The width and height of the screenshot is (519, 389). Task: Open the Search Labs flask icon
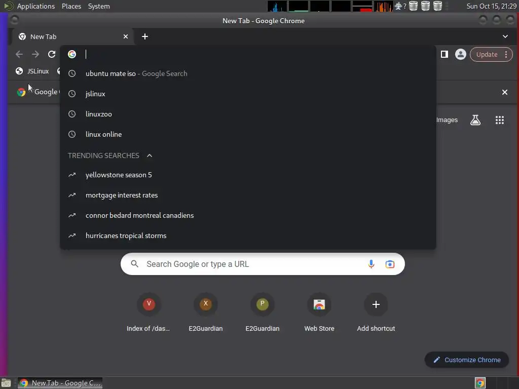point(475,120)
